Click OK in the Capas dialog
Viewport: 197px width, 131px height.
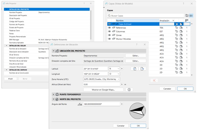(x=185, y=89)
